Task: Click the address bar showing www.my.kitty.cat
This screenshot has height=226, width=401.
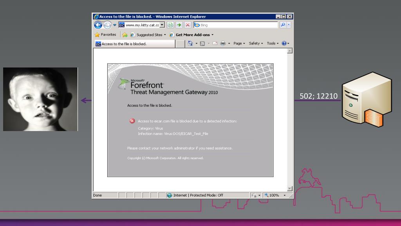Action: coord(142,25)
